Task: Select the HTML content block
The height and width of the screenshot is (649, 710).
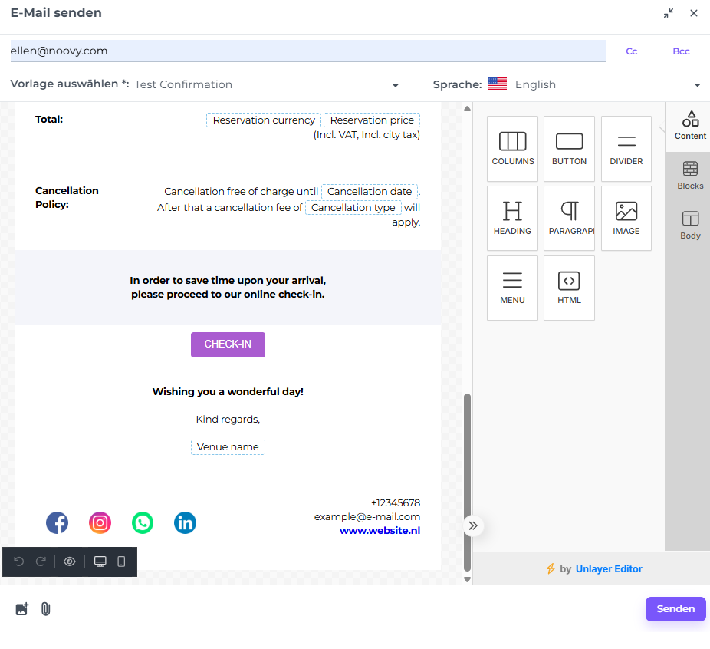Action: coord(569,288)
